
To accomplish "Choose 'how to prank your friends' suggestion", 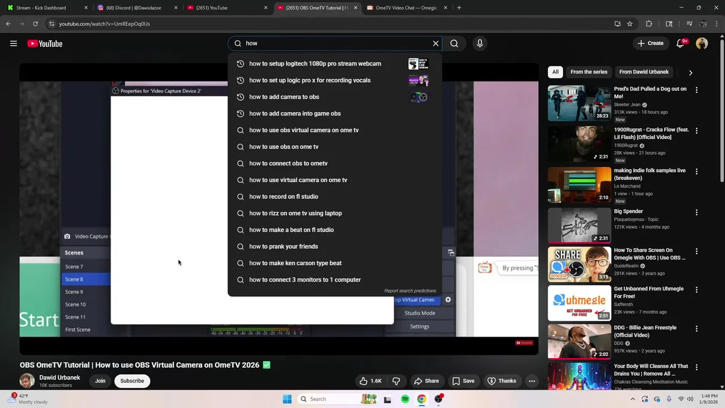I will tap(334, 246).
